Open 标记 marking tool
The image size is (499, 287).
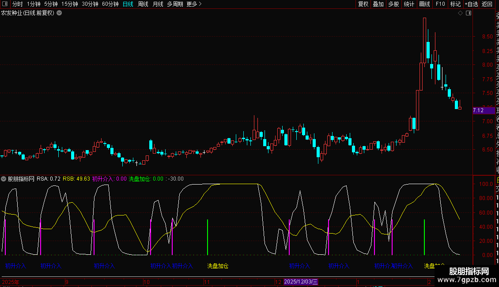coord(455,4)
